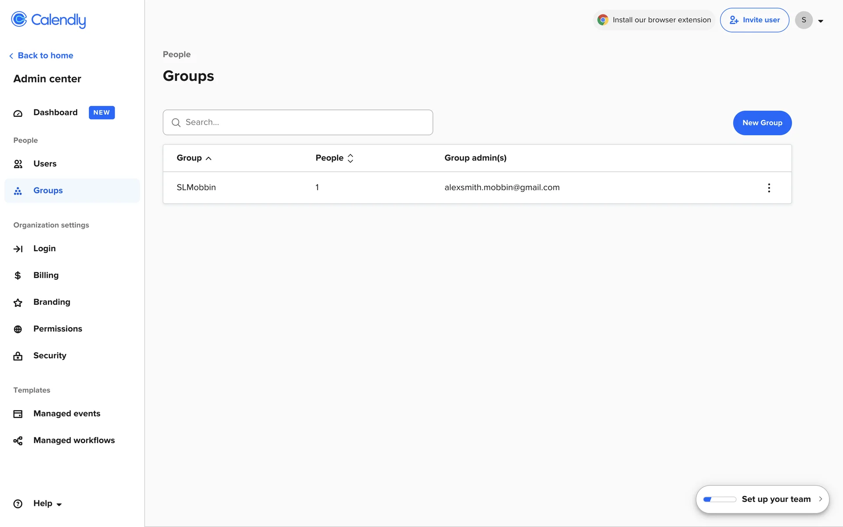Select Groups in the sidebar
Image resolution: width=843 pixels, height=527 pixels.
pyautogui.click(x=48, y=191)
